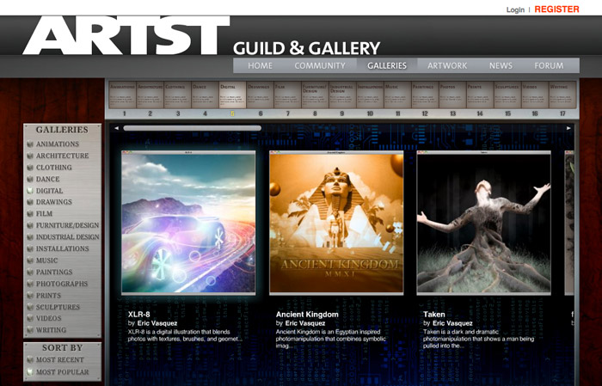The height and width of the screenshot is (386, 602).
Task: Click the Music category tile
Action: [397, 95]
